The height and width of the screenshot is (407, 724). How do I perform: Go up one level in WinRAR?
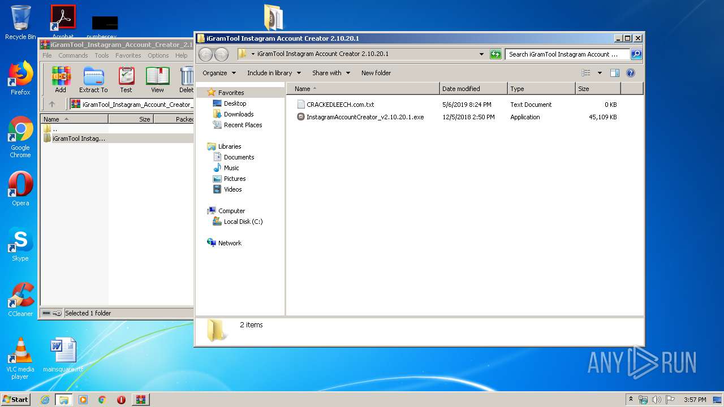pos(52,104)
